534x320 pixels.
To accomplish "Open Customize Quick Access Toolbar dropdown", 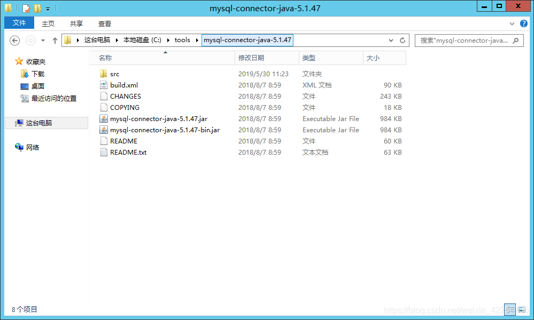I will click(x=48, y=9).
